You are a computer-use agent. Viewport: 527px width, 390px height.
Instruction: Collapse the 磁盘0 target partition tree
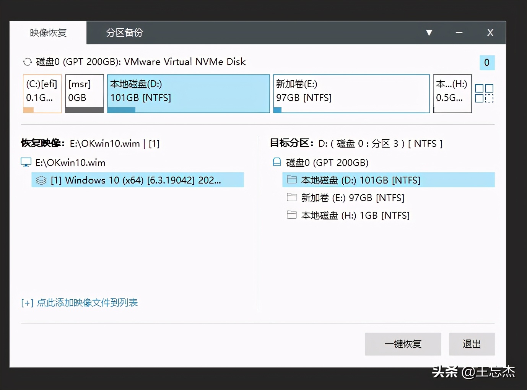(325, 162)
